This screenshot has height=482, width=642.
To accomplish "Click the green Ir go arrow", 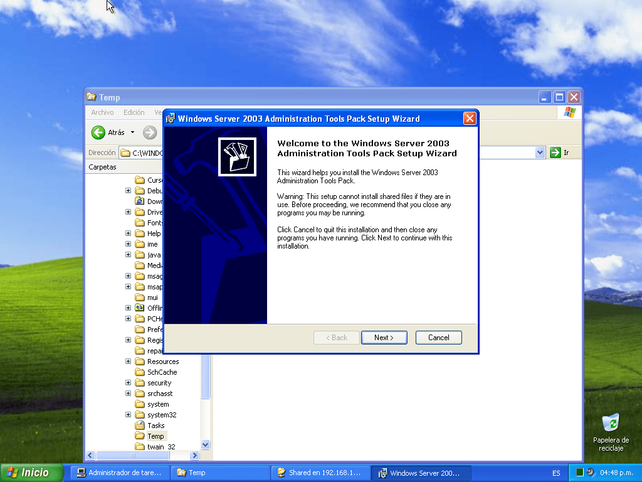I will click(555, 153).
